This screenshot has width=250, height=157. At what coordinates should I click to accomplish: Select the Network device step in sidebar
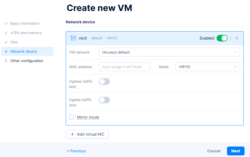click(x=24, y=52)
